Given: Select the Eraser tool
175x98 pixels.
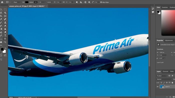Looking at the screenshot, I should click(x=5, y=26).
